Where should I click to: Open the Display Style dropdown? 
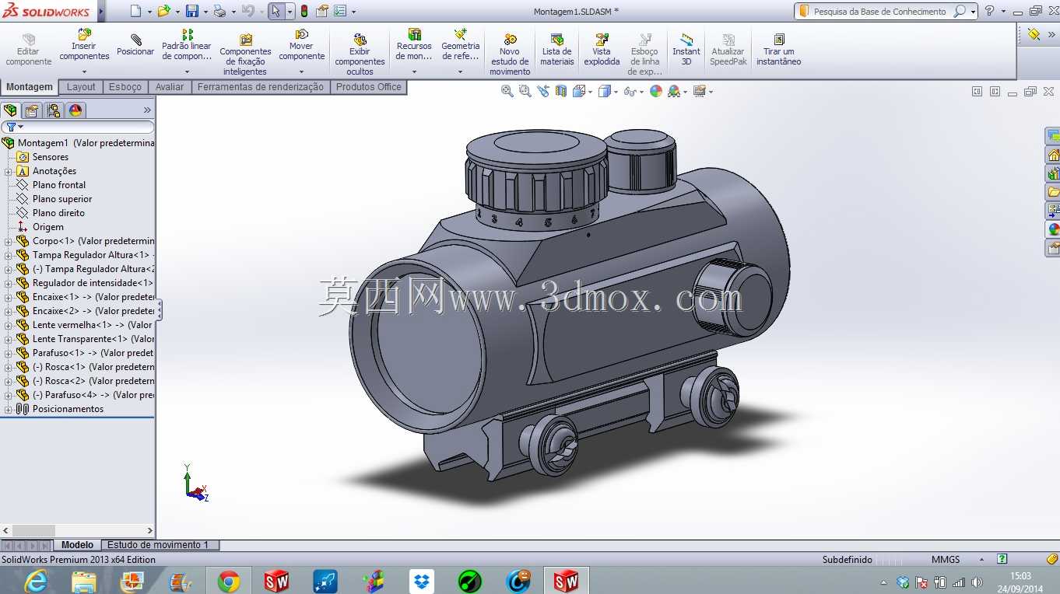click(616, 92)
